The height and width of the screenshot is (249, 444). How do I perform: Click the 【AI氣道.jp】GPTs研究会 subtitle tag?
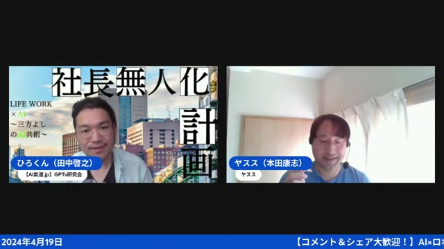click(53, 175)
